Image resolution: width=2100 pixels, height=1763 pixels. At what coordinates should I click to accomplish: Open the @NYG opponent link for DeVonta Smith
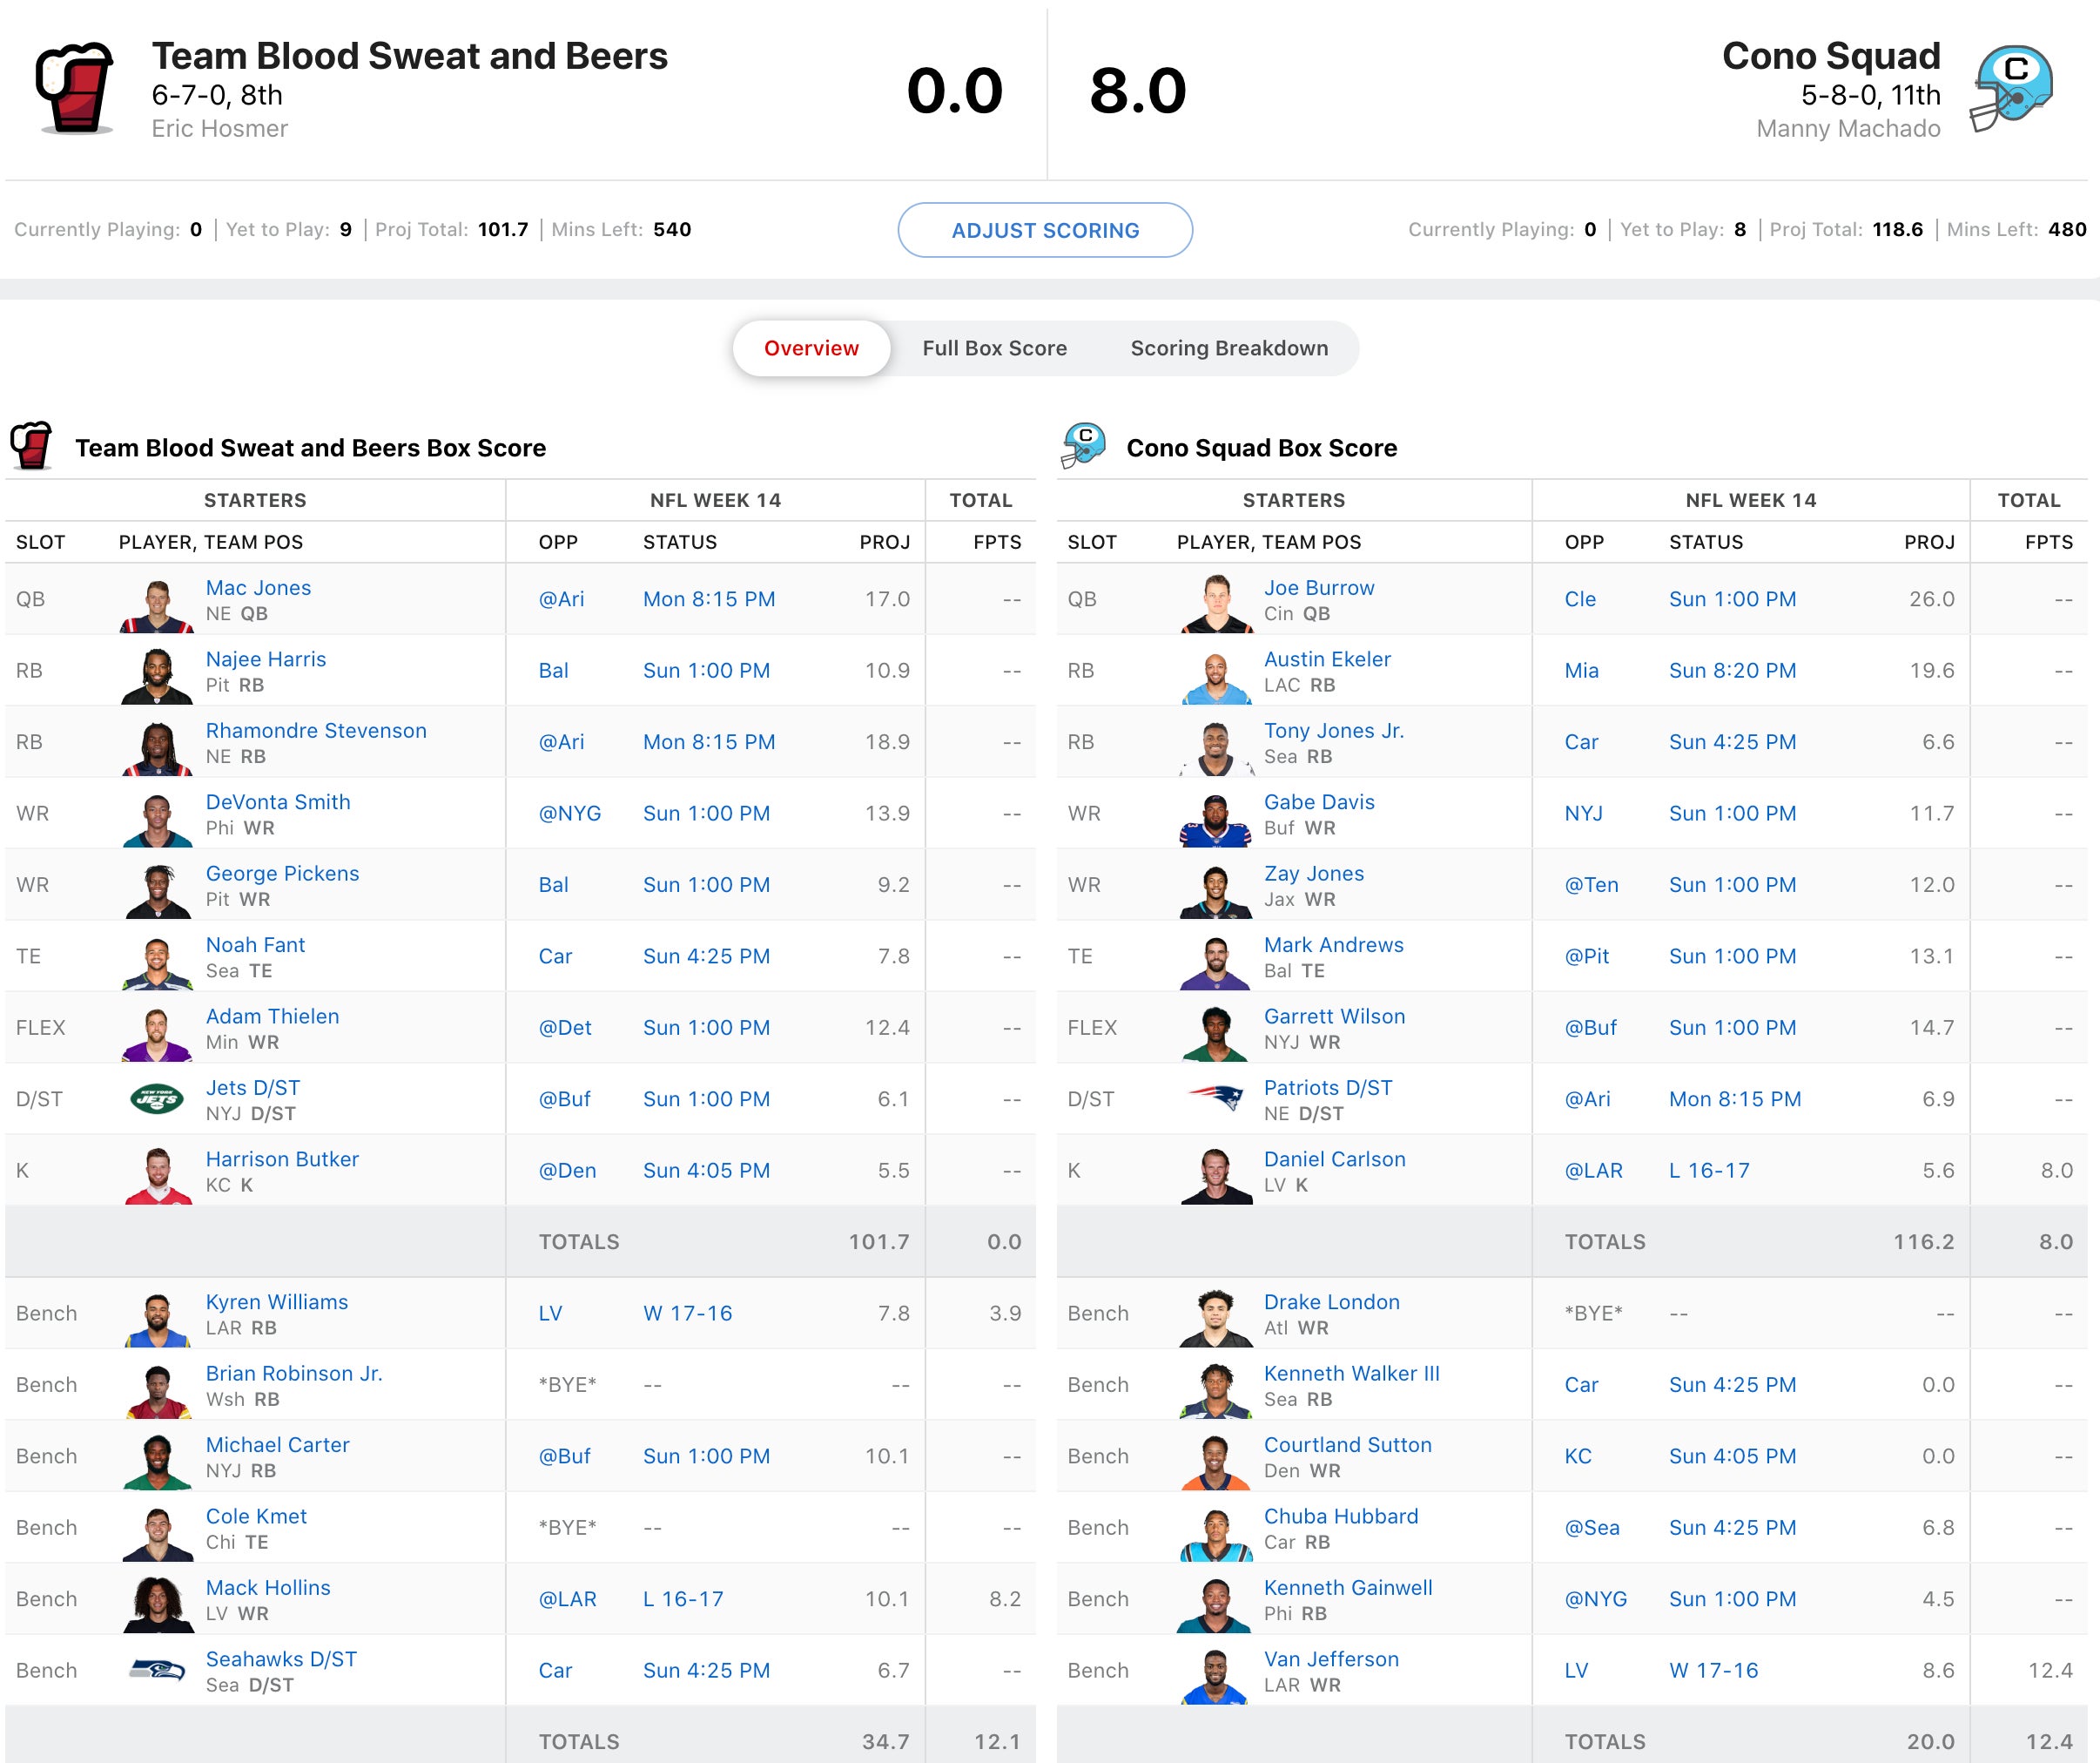(569, 814)
